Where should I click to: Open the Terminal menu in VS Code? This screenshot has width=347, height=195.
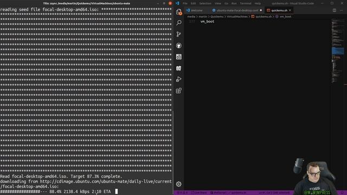246,3
